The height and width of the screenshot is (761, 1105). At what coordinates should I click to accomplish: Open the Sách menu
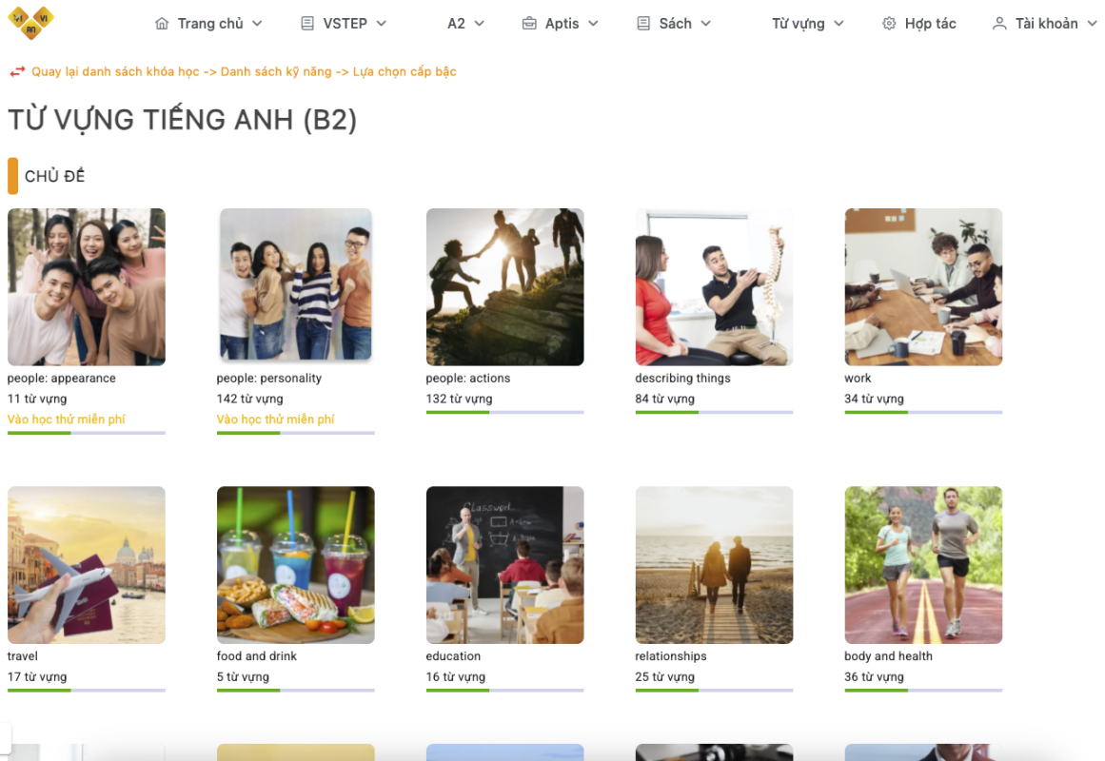[674, 23]
